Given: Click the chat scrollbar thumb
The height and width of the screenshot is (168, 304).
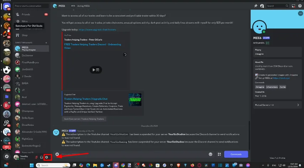Looking at the screenshot, I should tap(249, 135).
